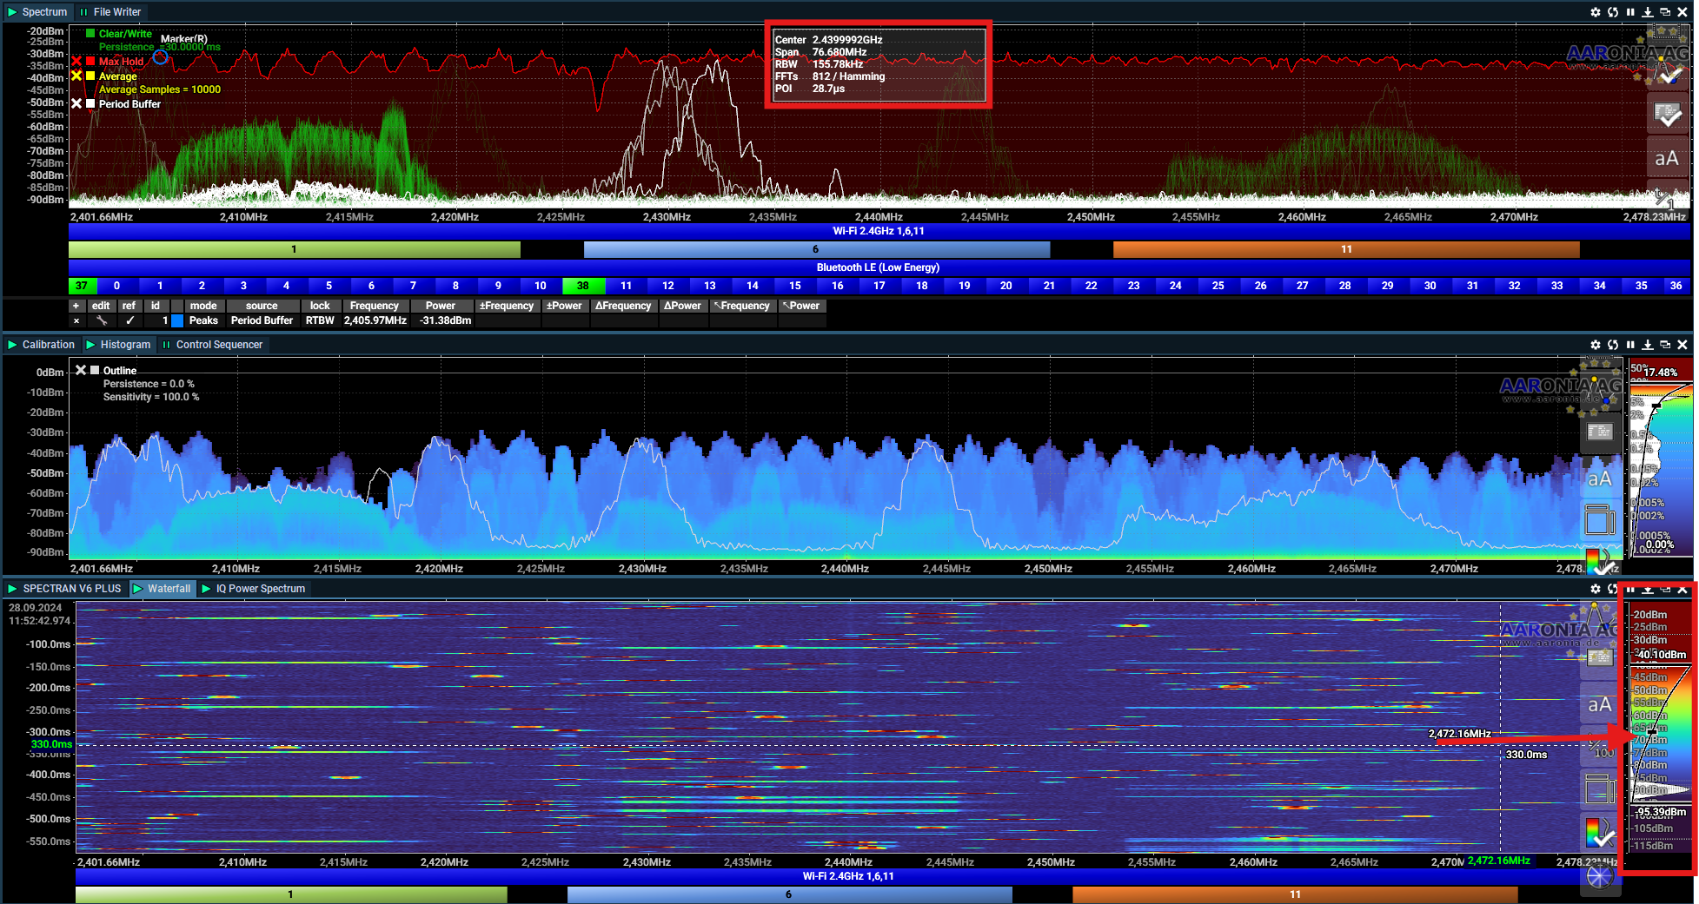Click marker 1 blue color swatch
Screen dimensions: 1699x904
click(177, 320)
